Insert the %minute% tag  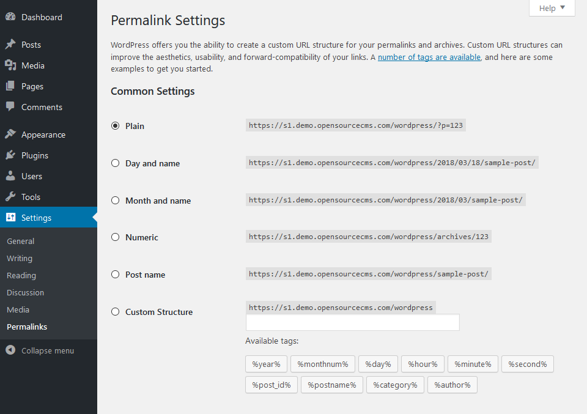click(x=473, y=364)
